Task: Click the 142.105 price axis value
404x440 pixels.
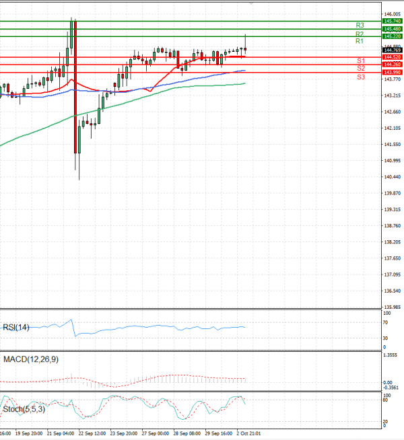Action: pos(392,129)
